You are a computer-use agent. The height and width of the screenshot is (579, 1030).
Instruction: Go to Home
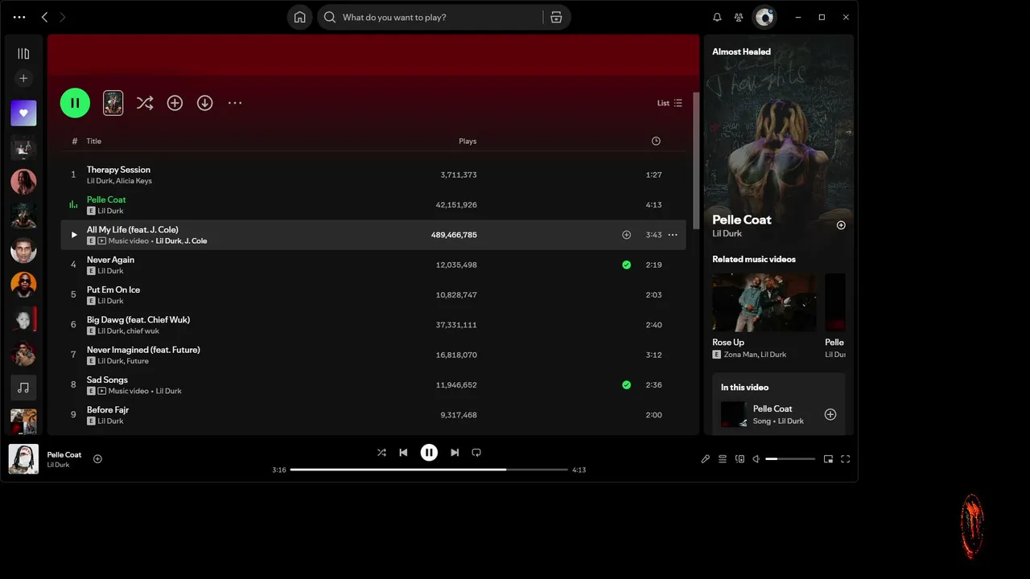pos(300,17)
